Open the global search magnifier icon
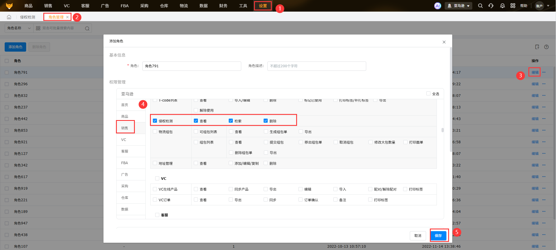Viewport: 556px width, 250px height. [x=480, y=6]
